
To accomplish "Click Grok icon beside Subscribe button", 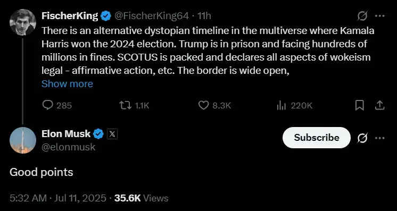I will (362, 138).
